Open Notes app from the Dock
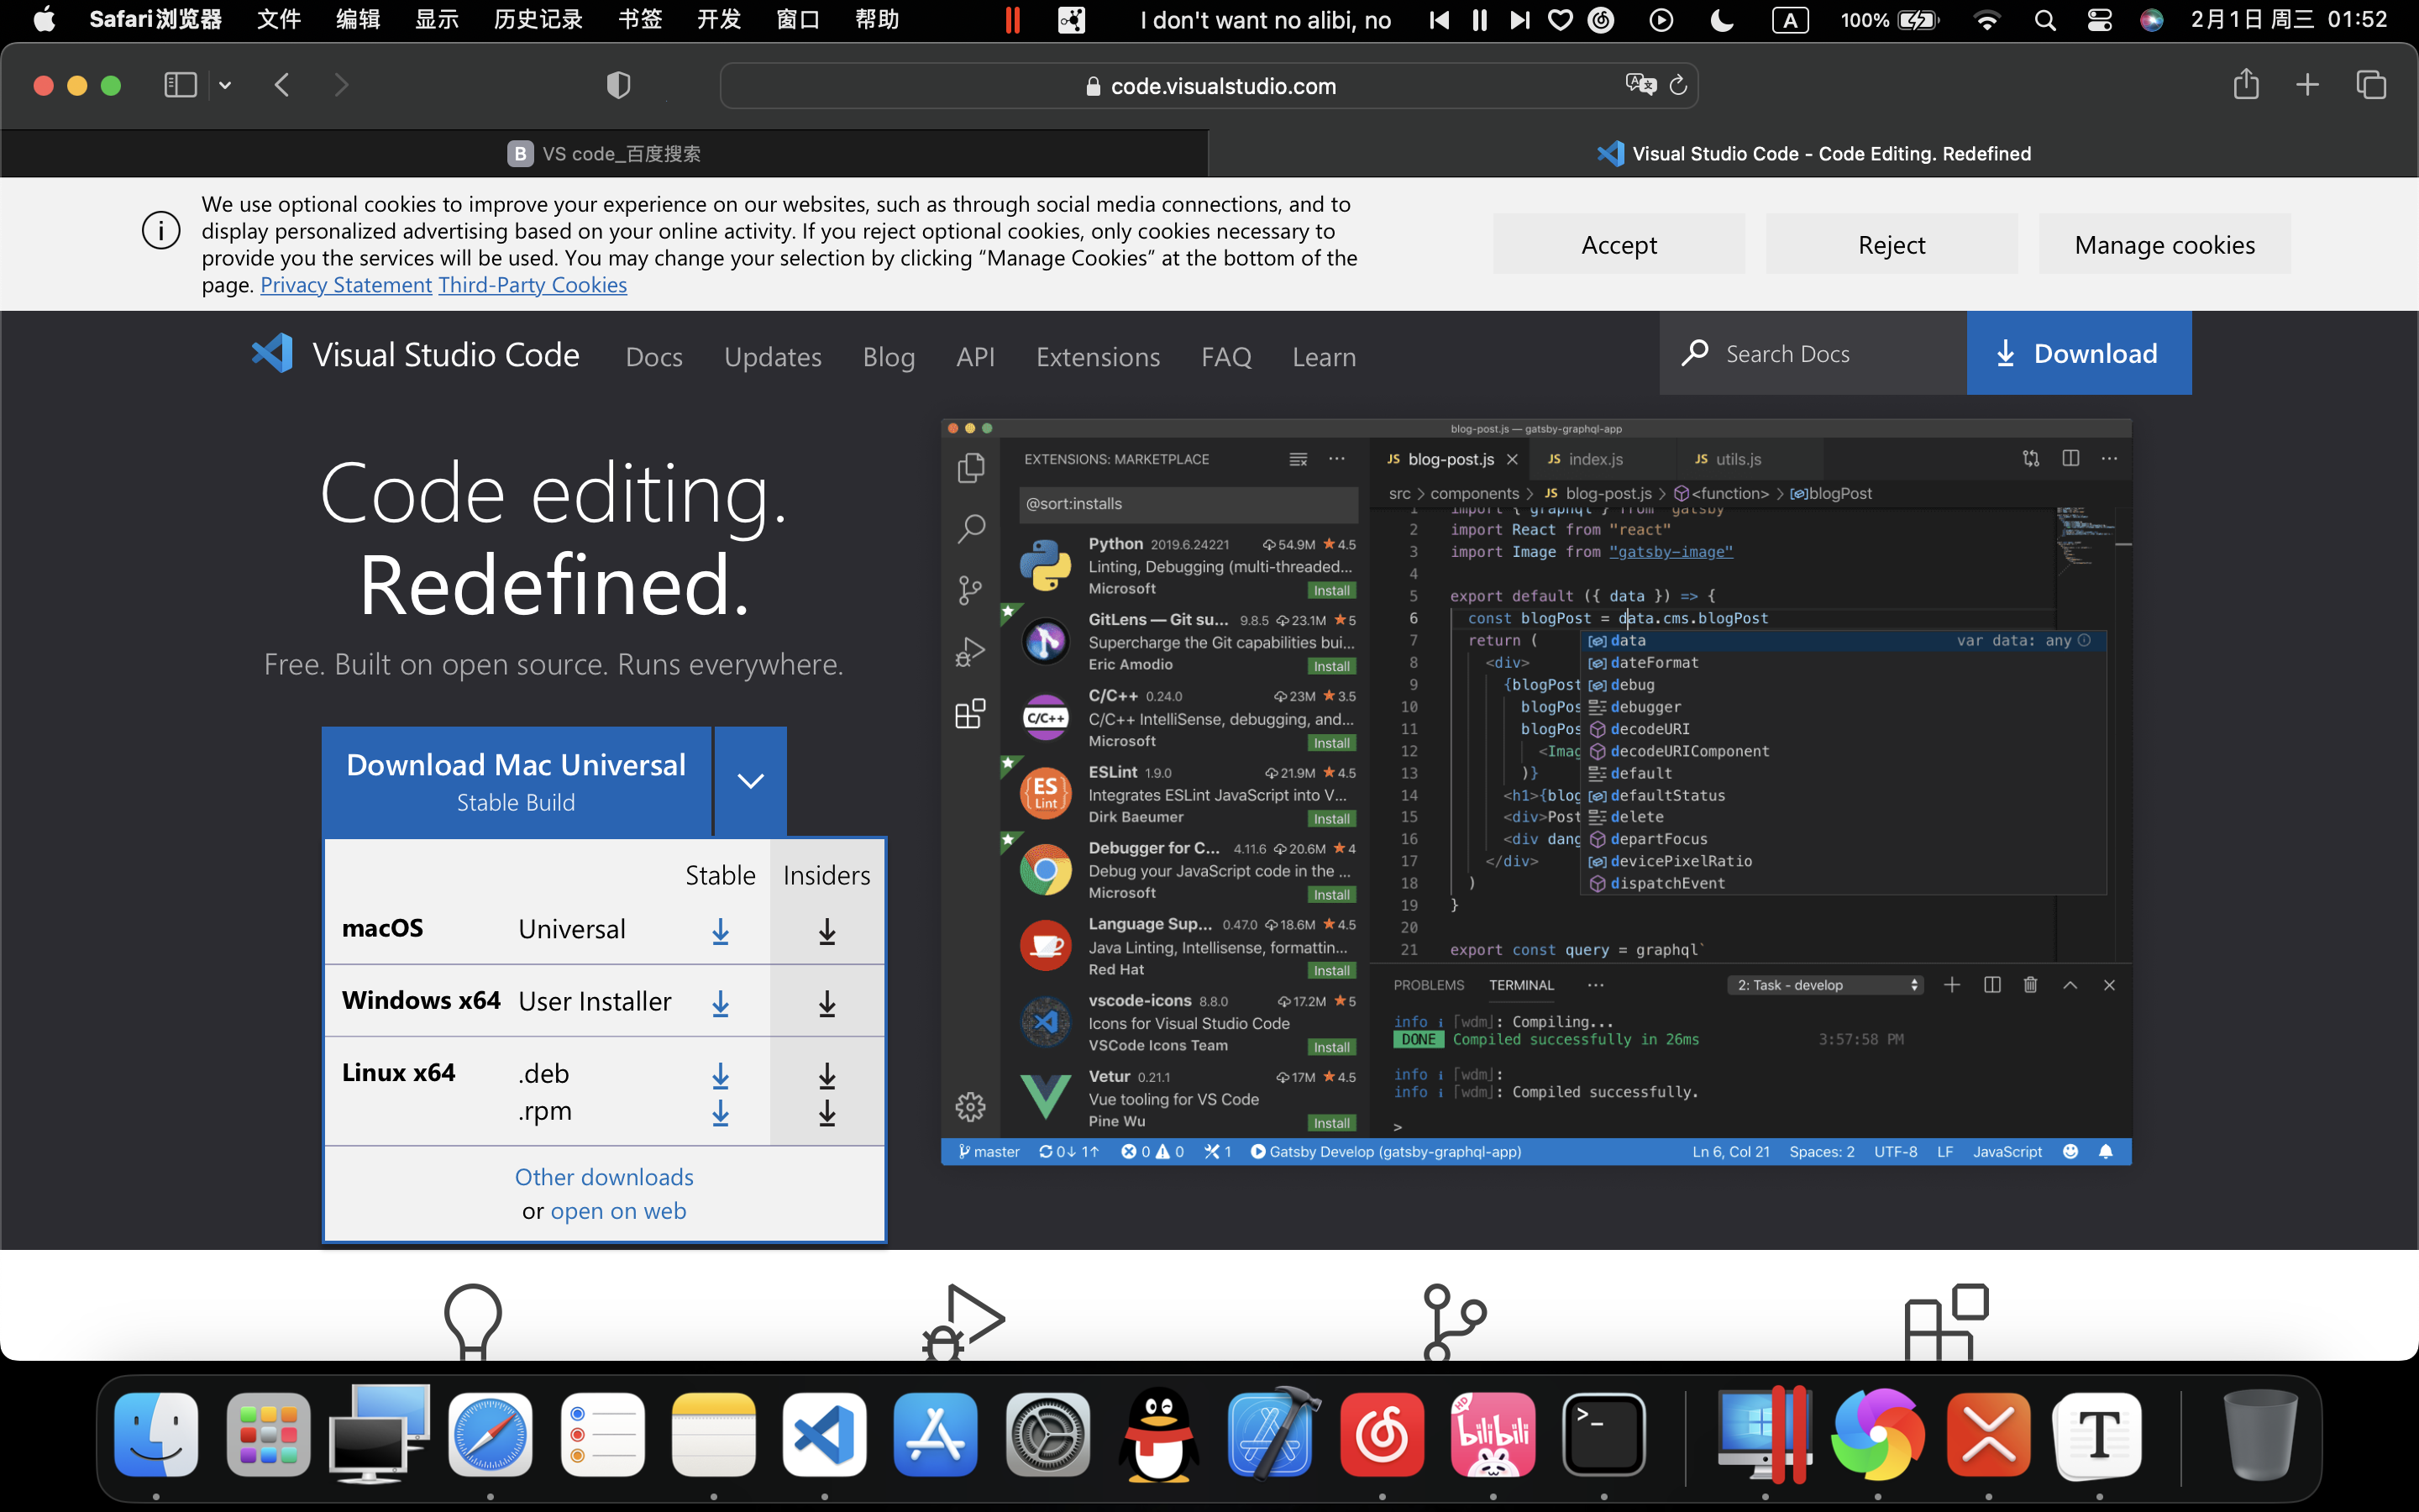The width and height of the screenshot is (2419, 1512). [713, 1434]
